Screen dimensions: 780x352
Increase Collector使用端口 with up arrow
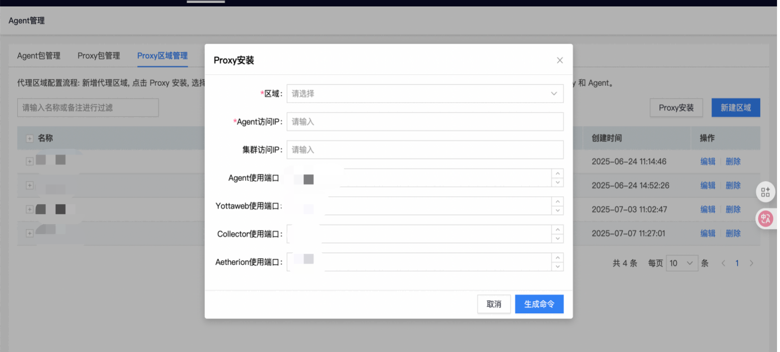point(558,230)
